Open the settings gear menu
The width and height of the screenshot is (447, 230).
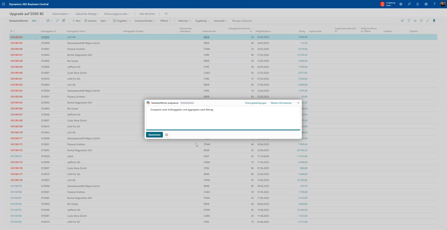pos(426,4)
